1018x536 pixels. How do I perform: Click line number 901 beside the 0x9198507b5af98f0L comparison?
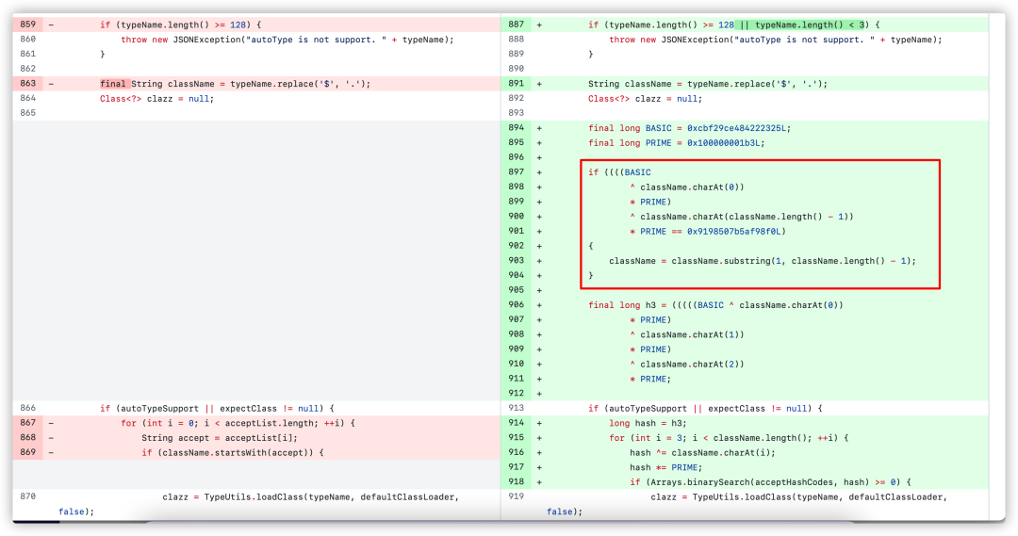[517, 231]
